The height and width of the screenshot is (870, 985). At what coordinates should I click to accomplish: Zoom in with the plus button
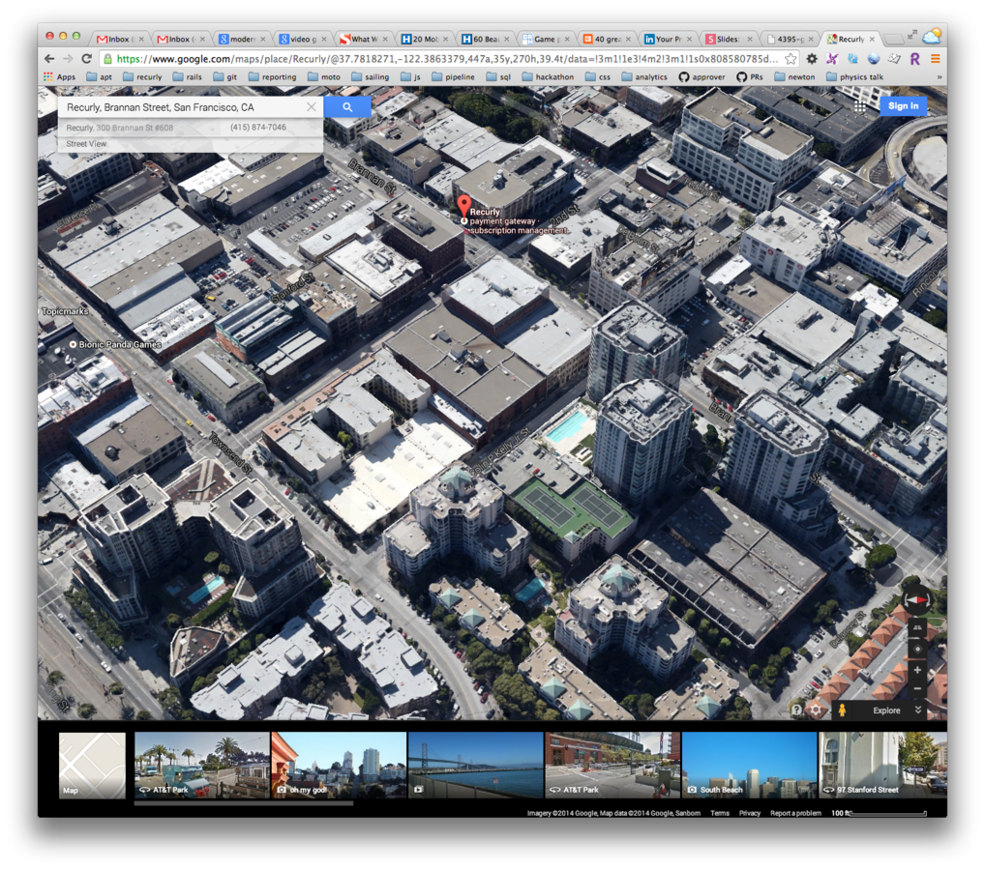coord(917,671)
